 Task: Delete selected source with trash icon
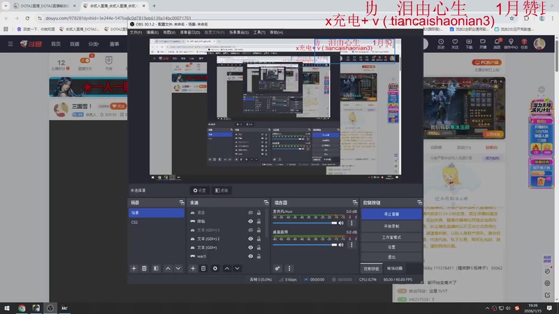(203, 269)
